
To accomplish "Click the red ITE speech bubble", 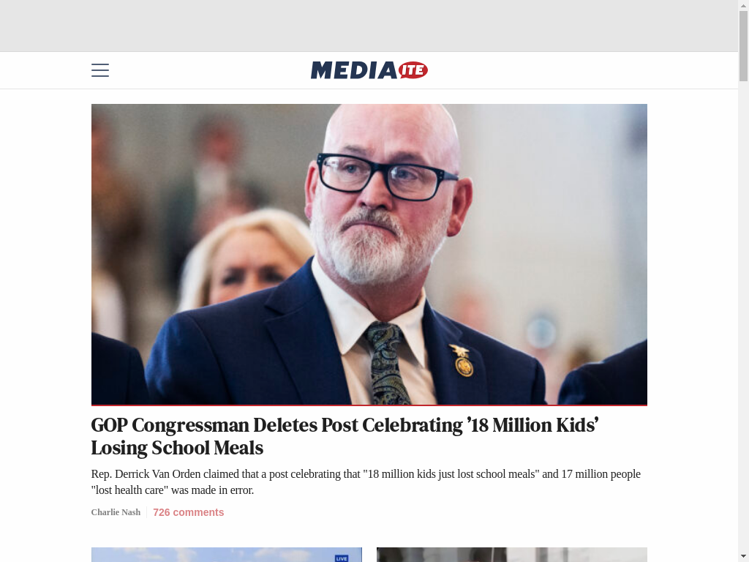I will point(413,70).
